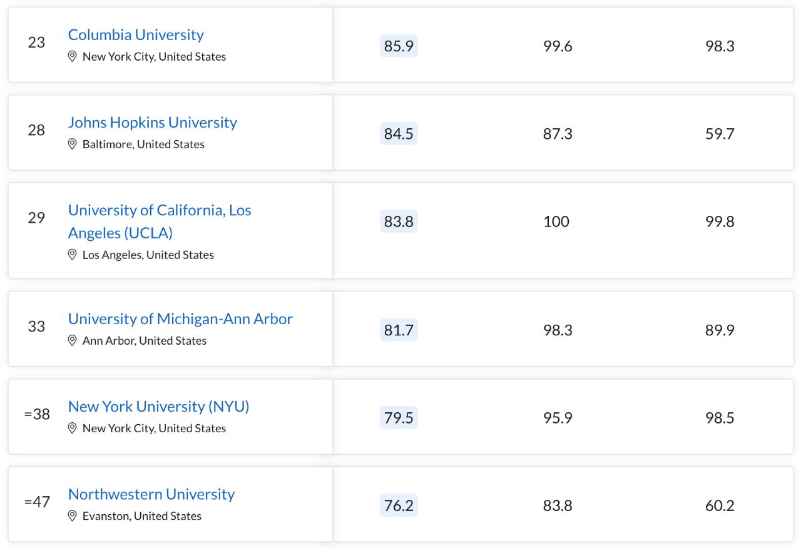The width and height of the screenshot is (801, 548).
Task: Open the Johns Hopkins University link
Action: tap(152, 123)
